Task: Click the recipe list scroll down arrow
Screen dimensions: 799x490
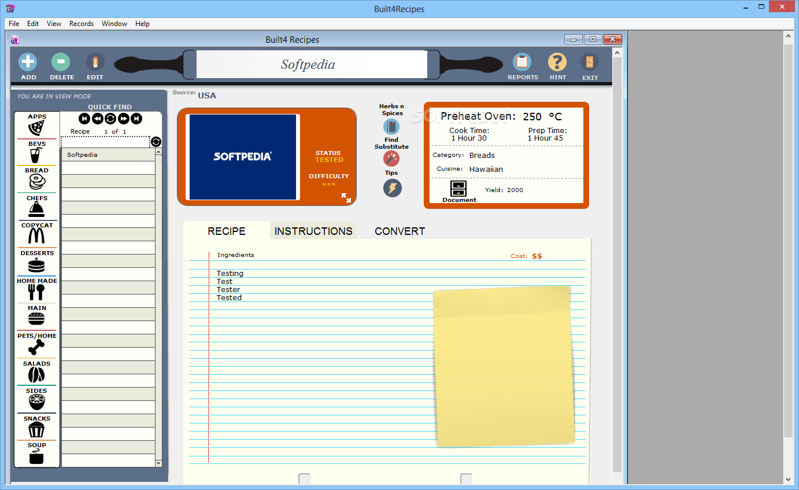Action: coord(159,463)
